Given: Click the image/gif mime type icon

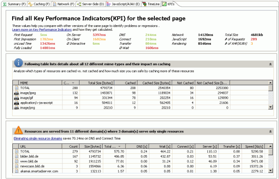Looking at the screenshot, I should 17,98.
